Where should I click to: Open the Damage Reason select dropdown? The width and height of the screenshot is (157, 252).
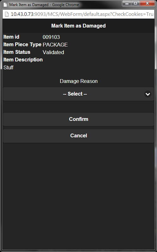pos(78,94)
